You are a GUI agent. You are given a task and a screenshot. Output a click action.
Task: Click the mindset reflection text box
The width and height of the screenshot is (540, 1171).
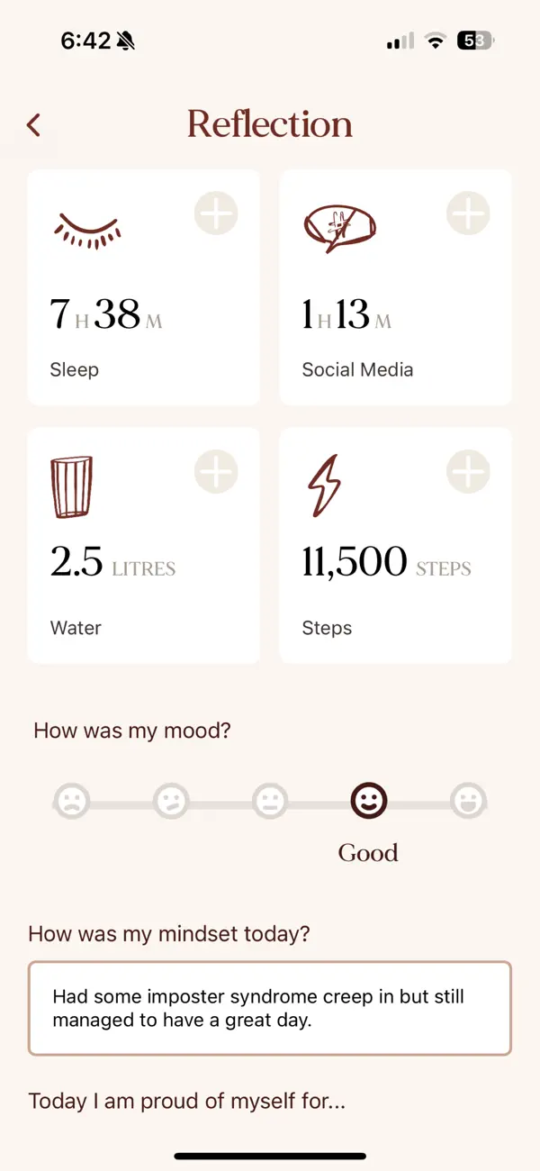click(270, 1008)
